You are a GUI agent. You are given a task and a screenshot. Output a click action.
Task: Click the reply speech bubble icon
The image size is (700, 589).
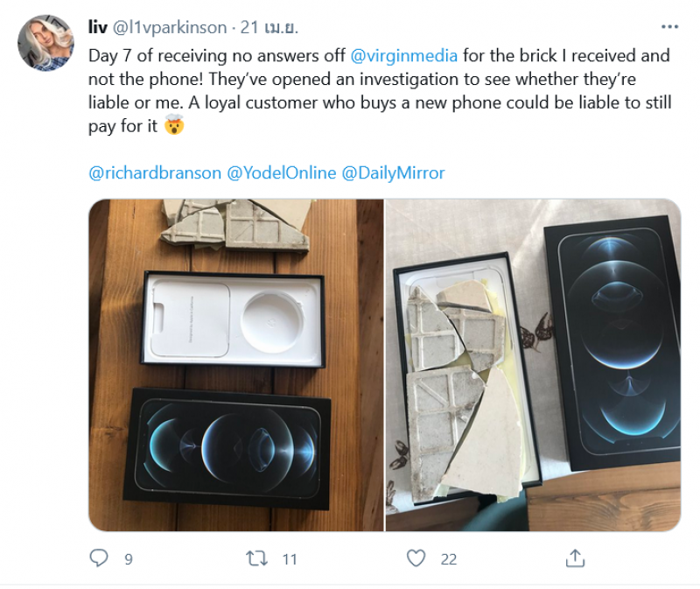[99, 557]
